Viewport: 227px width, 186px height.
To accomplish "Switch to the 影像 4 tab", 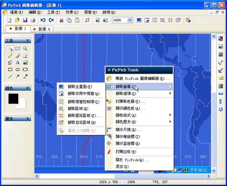I will (x=42, y=29).
